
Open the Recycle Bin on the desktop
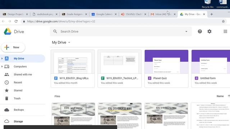point(208,4)
